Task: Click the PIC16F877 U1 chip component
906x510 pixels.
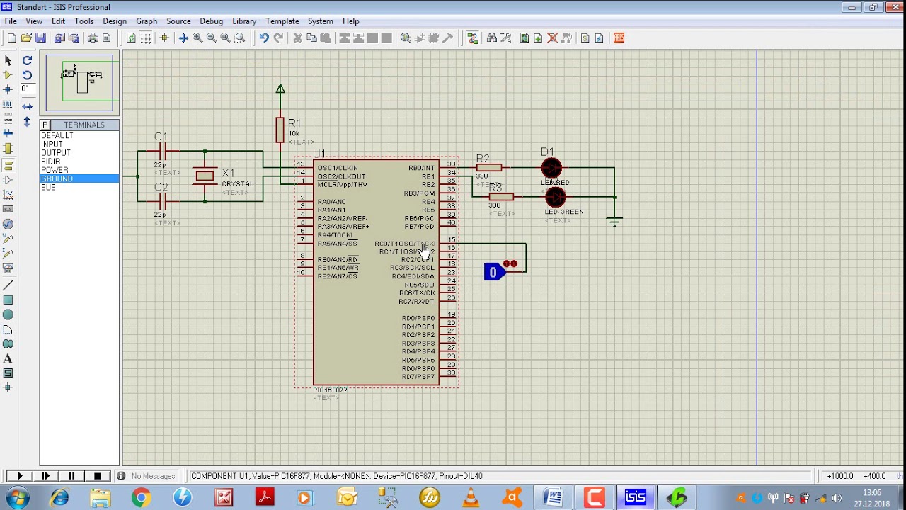Action: tap(376, 273)
